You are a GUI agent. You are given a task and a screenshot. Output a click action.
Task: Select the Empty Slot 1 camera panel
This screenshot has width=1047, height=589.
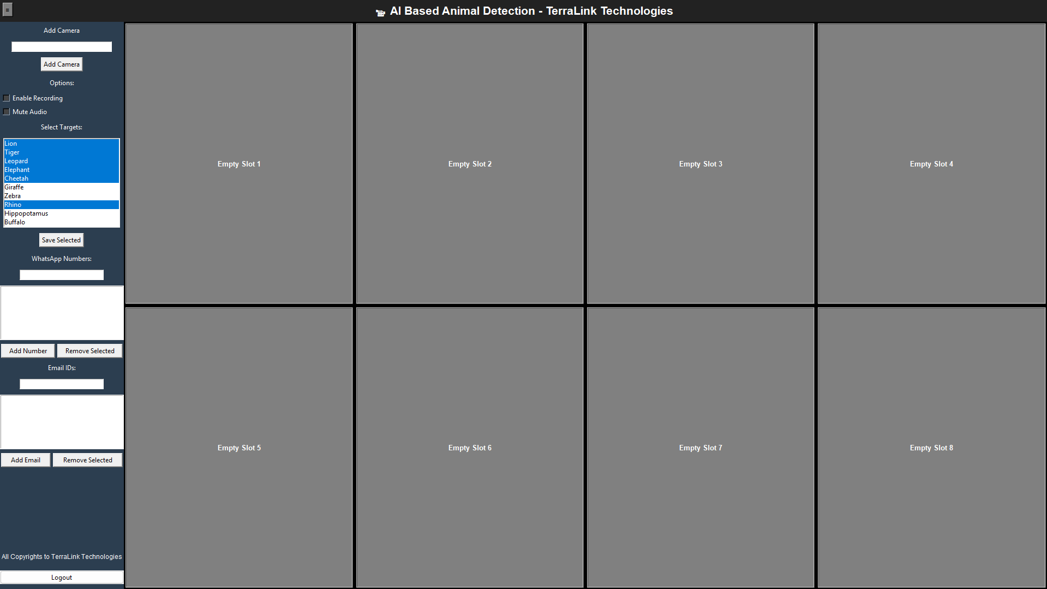pos(239,164)
